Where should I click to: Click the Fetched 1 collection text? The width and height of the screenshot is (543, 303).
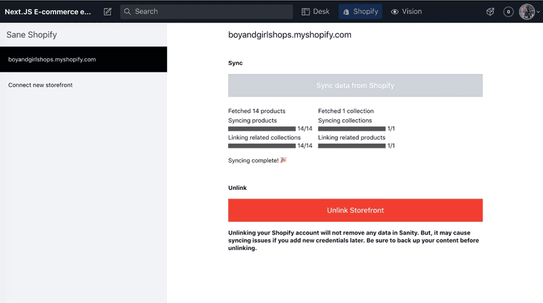tap(346, 111)
